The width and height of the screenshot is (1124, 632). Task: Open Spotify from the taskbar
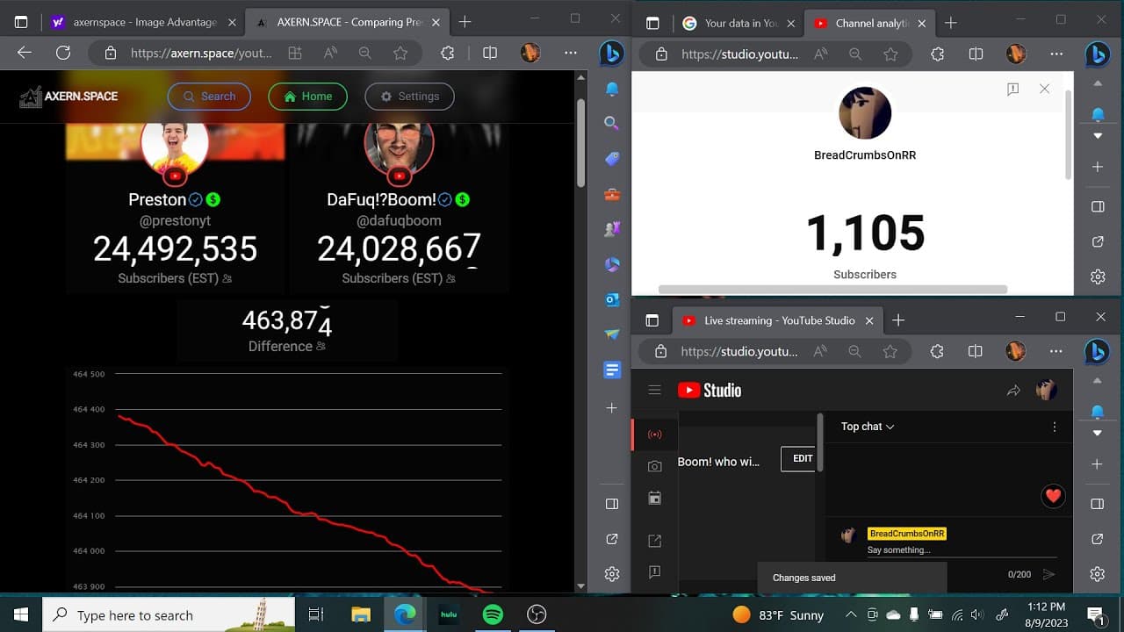click(493, 614)
